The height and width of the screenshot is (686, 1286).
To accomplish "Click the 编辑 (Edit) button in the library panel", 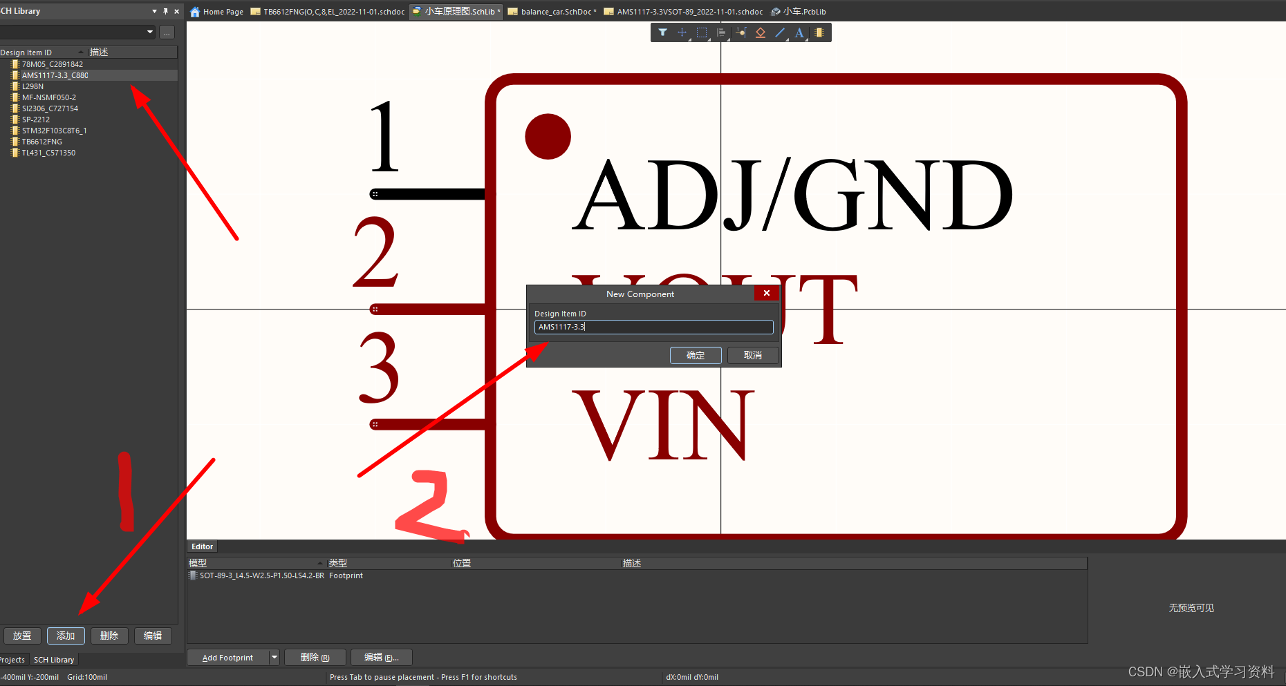I will tap(153, 636).
